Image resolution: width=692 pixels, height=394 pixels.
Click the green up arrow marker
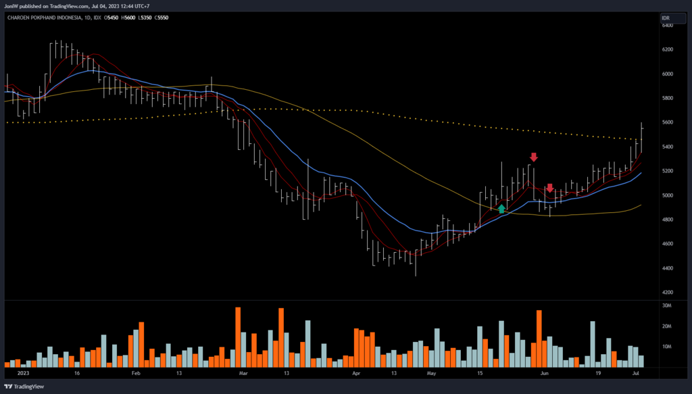point(501,209)
